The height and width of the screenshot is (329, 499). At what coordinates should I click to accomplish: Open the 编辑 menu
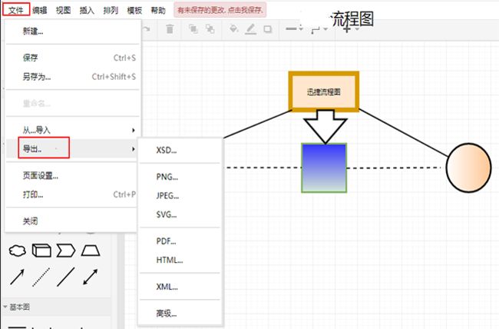40,10
